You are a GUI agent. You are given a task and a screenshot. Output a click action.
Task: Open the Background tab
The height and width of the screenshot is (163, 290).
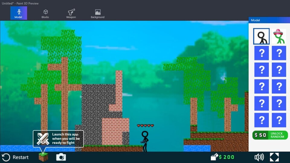98,13
